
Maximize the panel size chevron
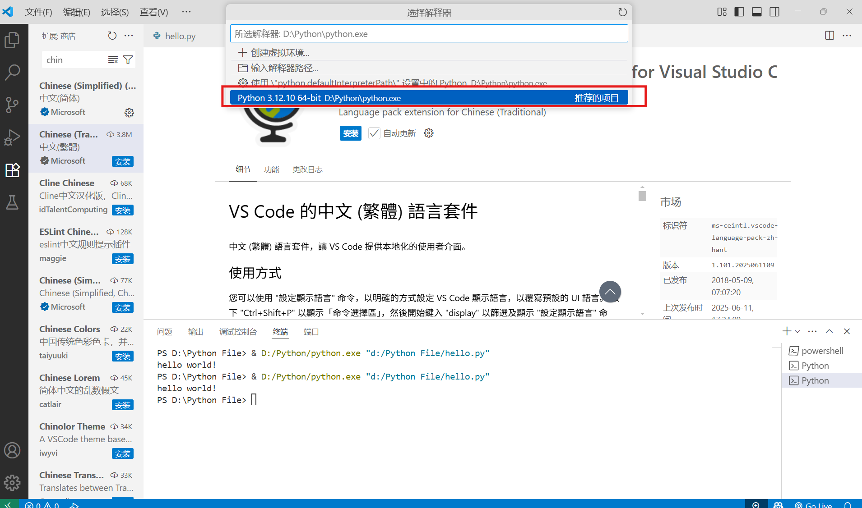click(830, 331)
